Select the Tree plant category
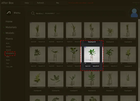The height and width of the screenshot is (101, 140). 8,63
